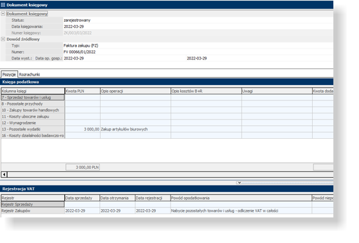This screenshot has height=243, width=359.
Task: Click the Typ field Faktura zakupu (FZ)
Action: (198, 45)
